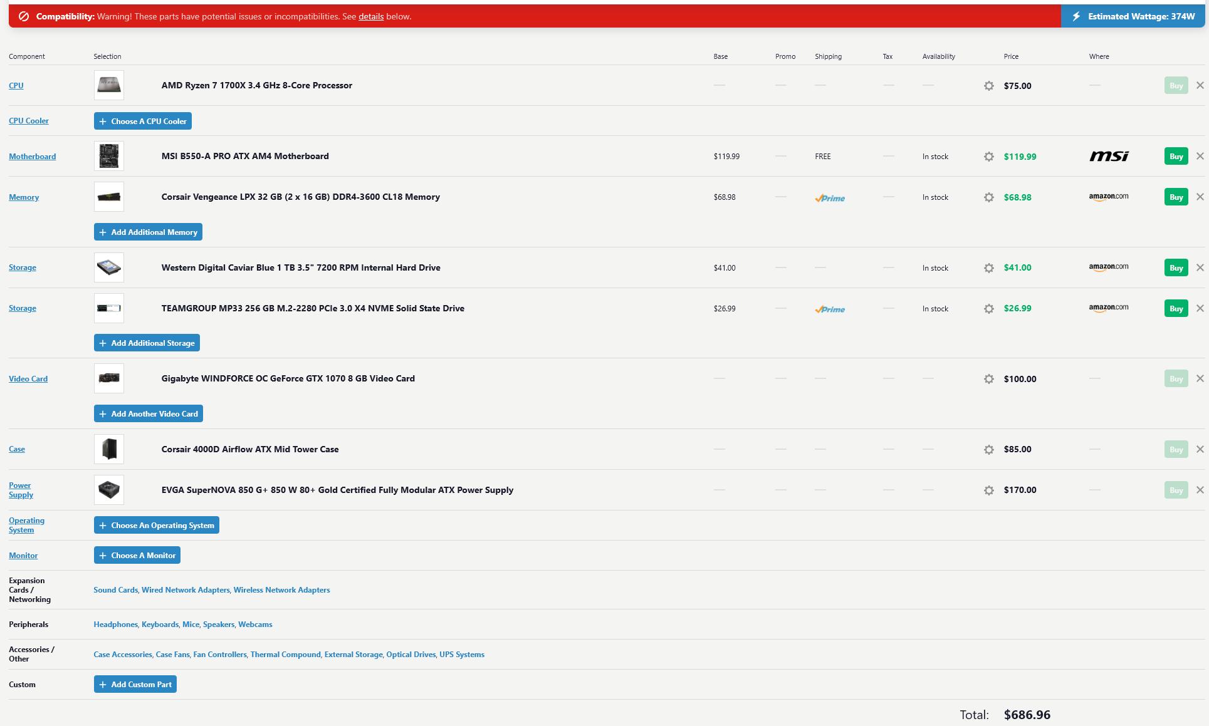This screenshot has width=1209, height=726.
Task: Buy the TEAMGROUP MP33 SSD
Action: [x=1176, y=308]
